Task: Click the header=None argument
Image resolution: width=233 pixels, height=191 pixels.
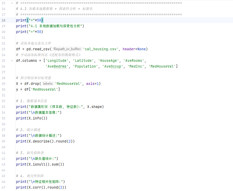Action: click(x=134, y=49)
